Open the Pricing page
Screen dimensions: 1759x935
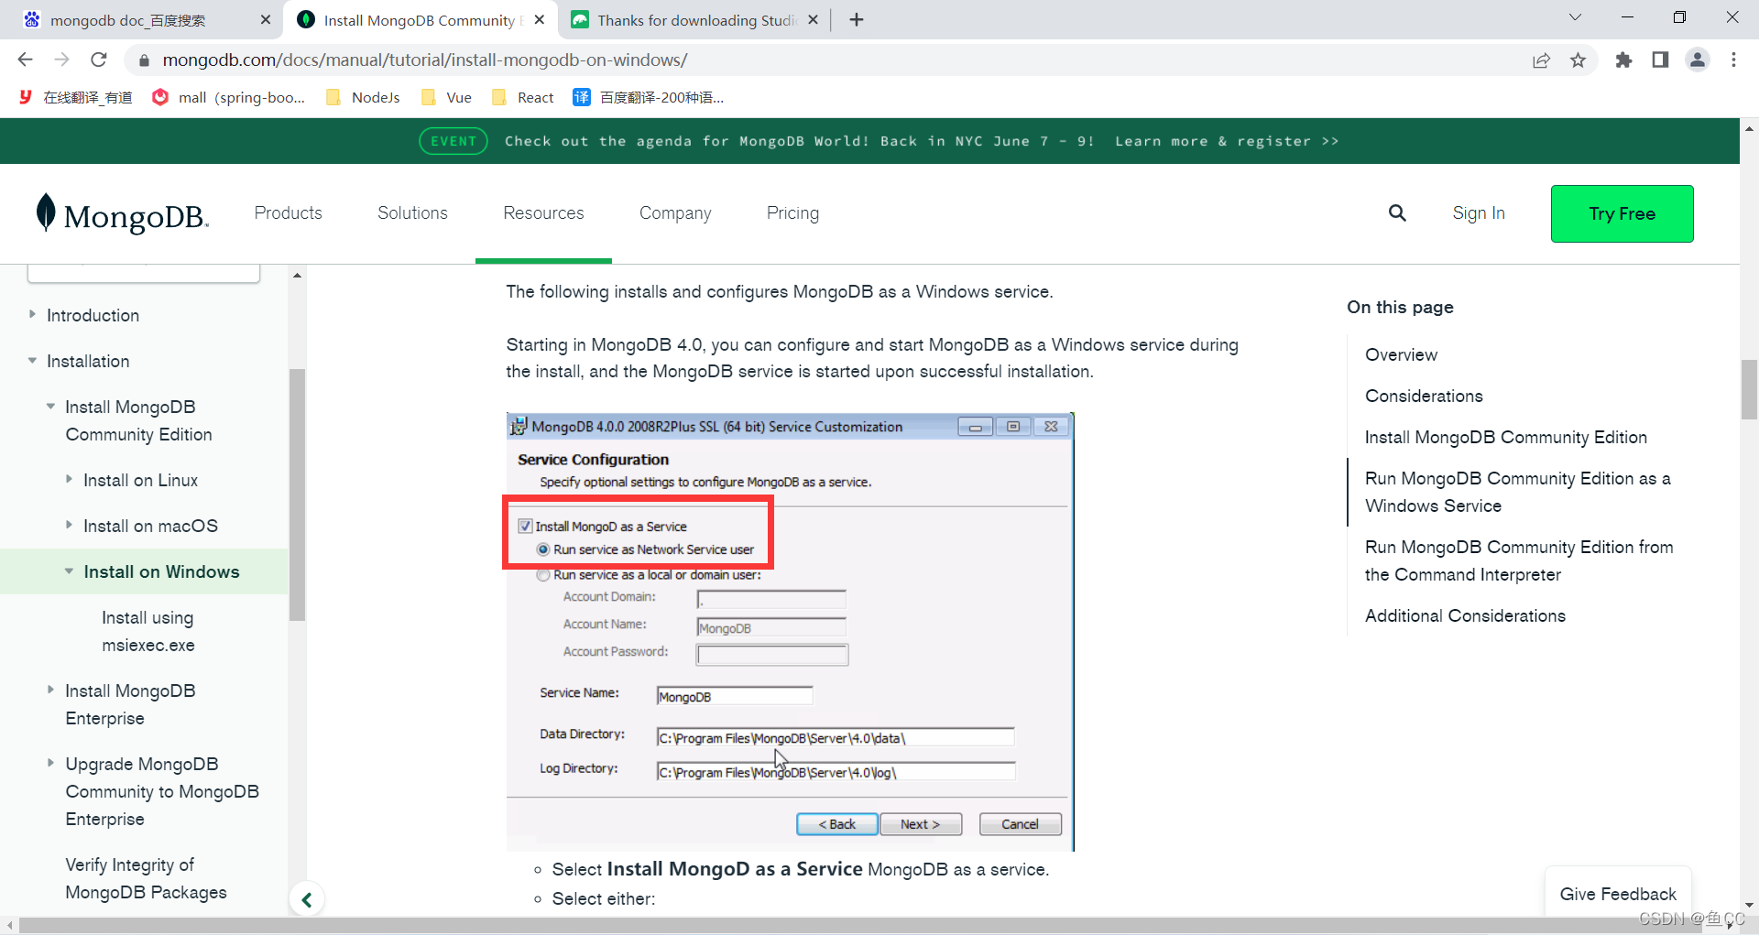point(792,213)
